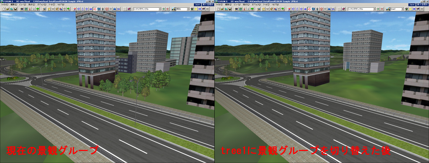Viewport: 429px width, 163px height.
Task: Click scenario play button in tree1 window
Action: (378, 9)
